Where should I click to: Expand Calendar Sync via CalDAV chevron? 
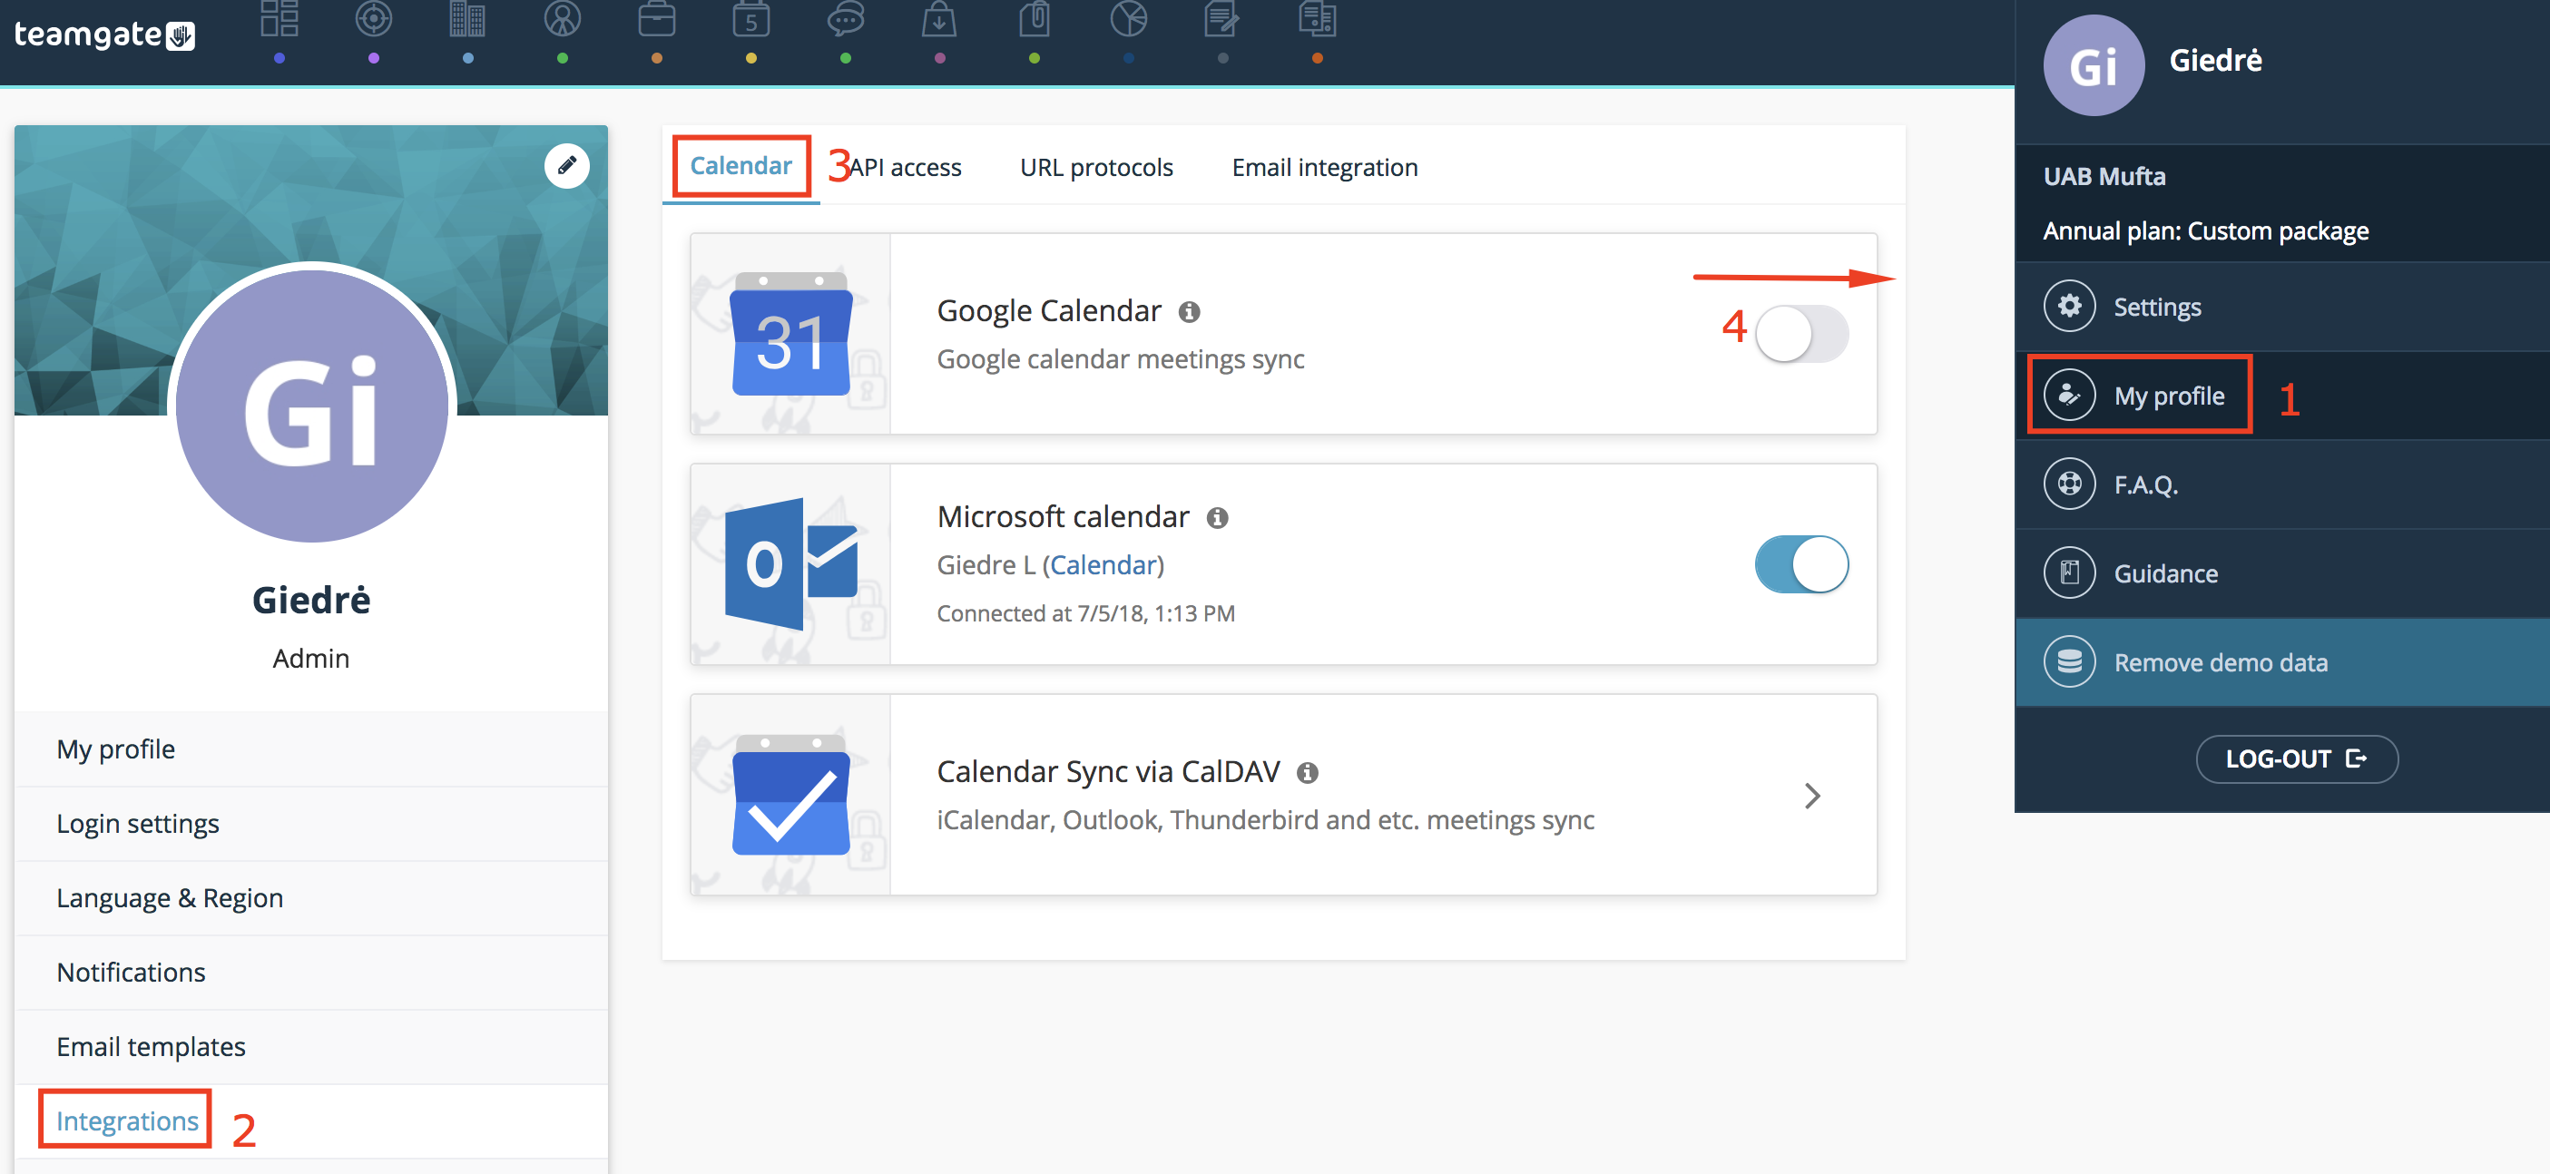[1811, 796]
